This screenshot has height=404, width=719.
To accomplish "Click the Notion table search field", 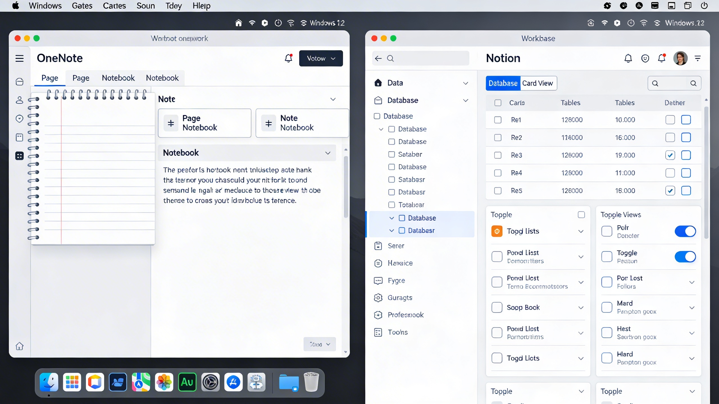I will (674, 83).
